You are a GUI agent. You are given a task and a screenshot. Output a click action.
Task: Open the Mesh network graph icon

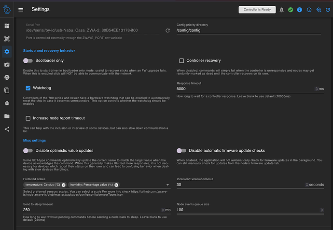tap(7, 77)
